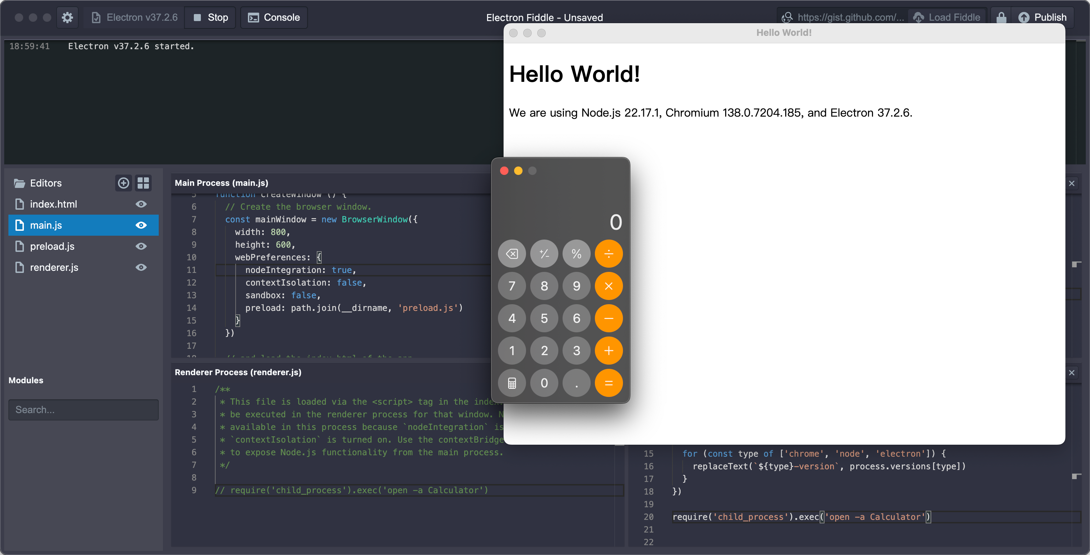
Task: Click Calculator 0 key
Action: click(x=544, y=383)
